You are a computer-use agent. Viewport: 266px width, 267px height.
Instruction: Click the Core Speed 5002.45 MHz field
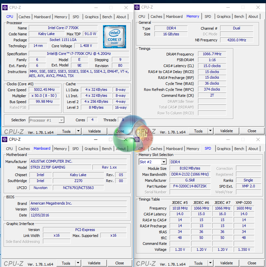pos(44,90)
